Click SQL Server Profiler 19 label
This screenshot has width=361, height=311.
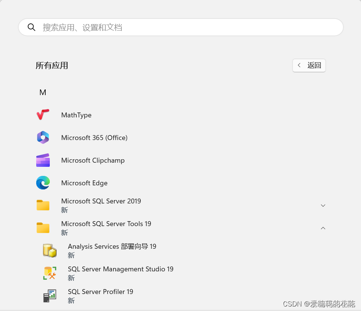tap(100, 292)
